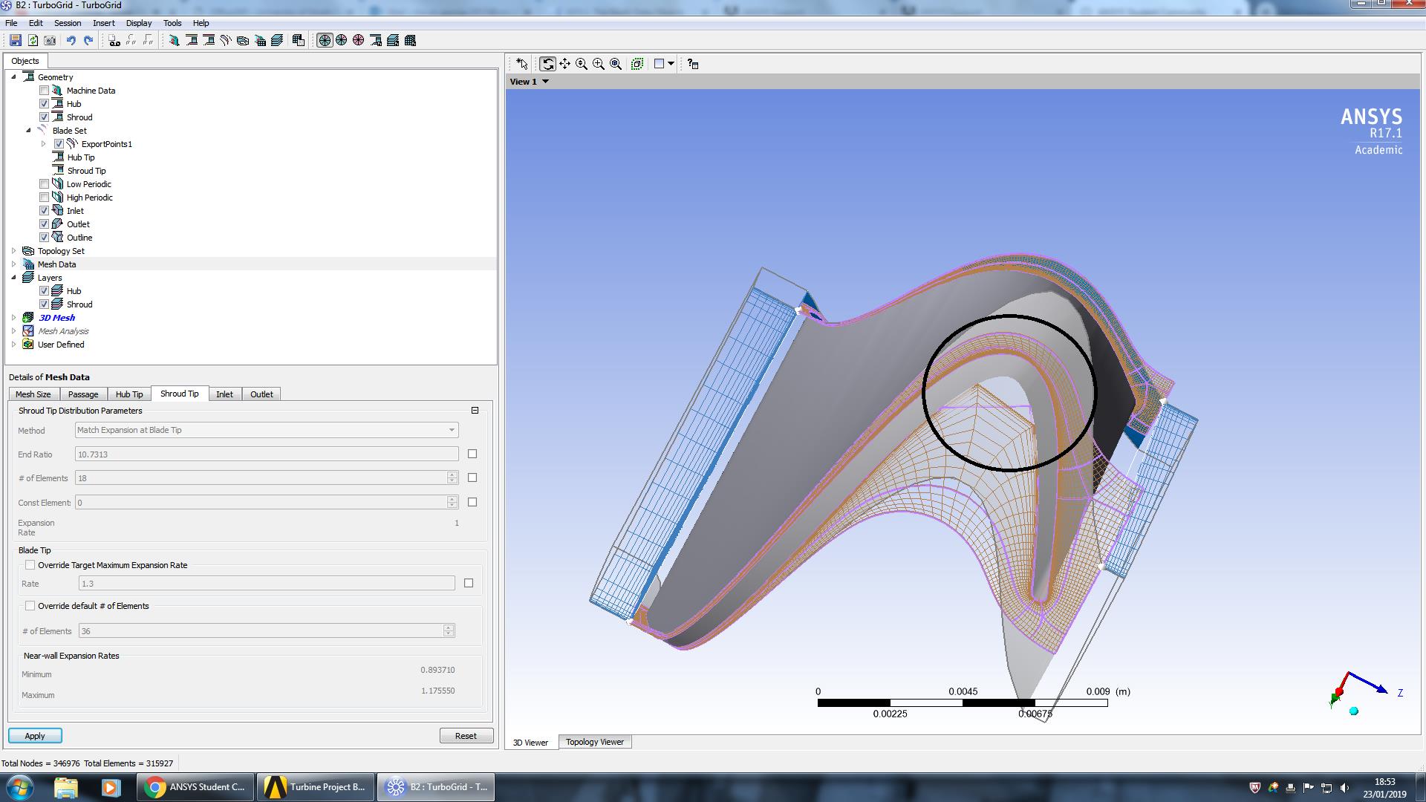Viewport: 1426px width, 802px height.
Task: Open the View 1 dropdown arrow
Action: pyautogui.click(x=545, y=82)
